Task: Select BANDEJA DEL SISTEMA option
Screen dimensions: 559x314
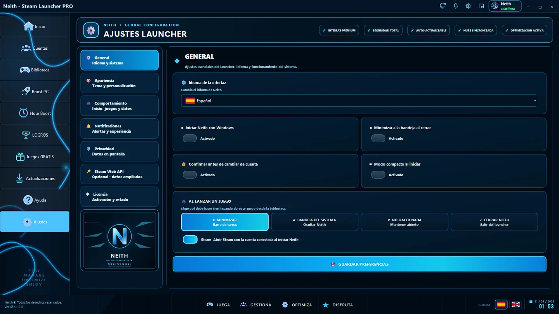Action: [x=314, y=222]
